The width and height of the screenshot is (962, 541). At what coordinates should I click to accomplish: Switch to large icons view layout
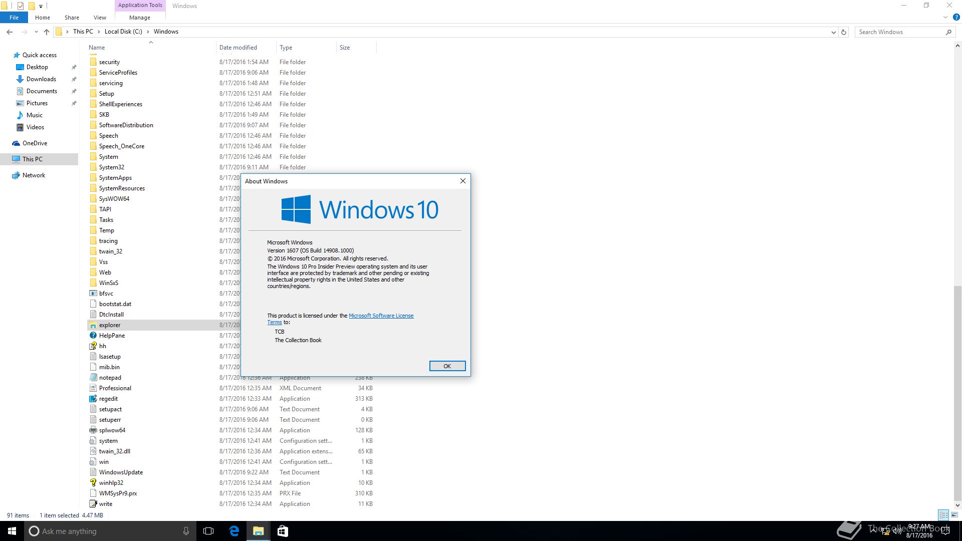pyautogui.click(x=954, y=515)
